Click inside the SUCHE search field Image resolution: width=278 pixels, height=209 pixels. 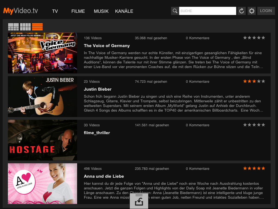click(x=207, y=11)
